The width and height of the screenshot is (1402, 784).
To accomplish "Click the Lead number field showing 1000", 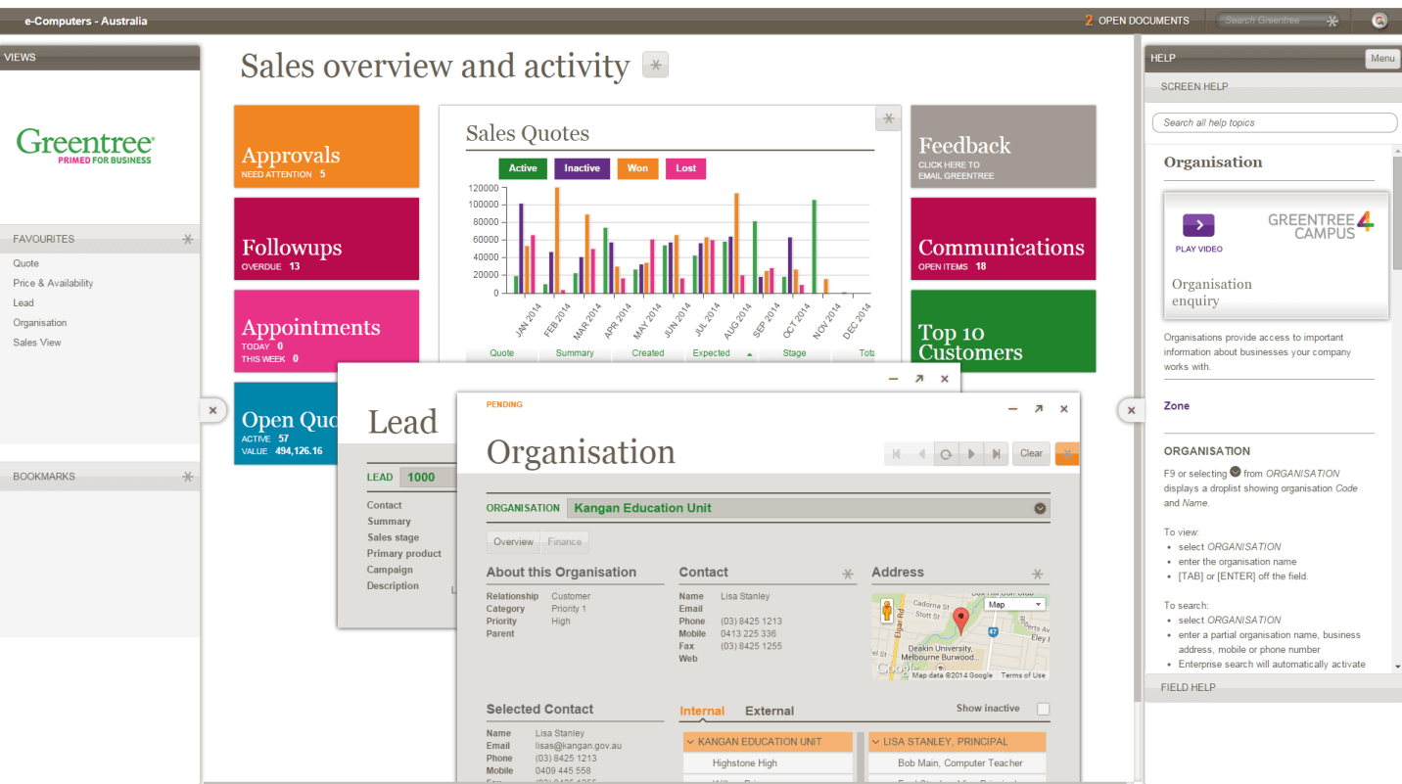I will click(x=428, y=477).
